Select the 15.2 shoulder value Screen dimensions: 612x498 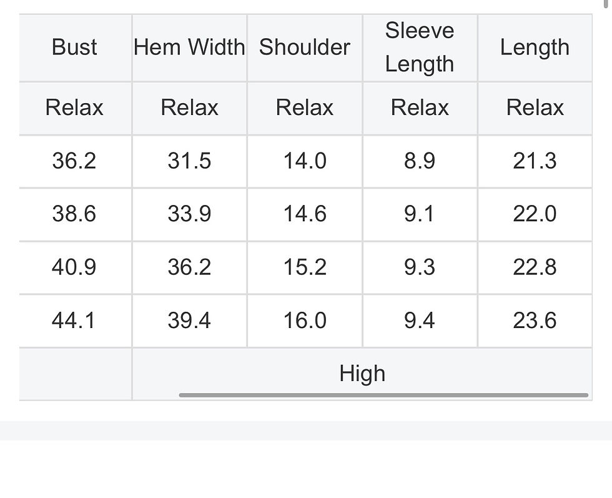pos(305,267)
